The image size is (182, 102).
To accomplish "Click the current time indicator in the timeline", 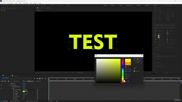I will (49, 79).
